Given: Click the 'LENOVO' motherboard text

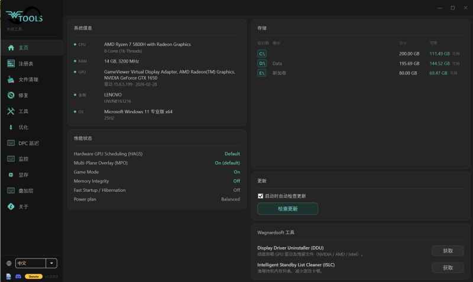Looking at the screenshot, I should (113, 95).
